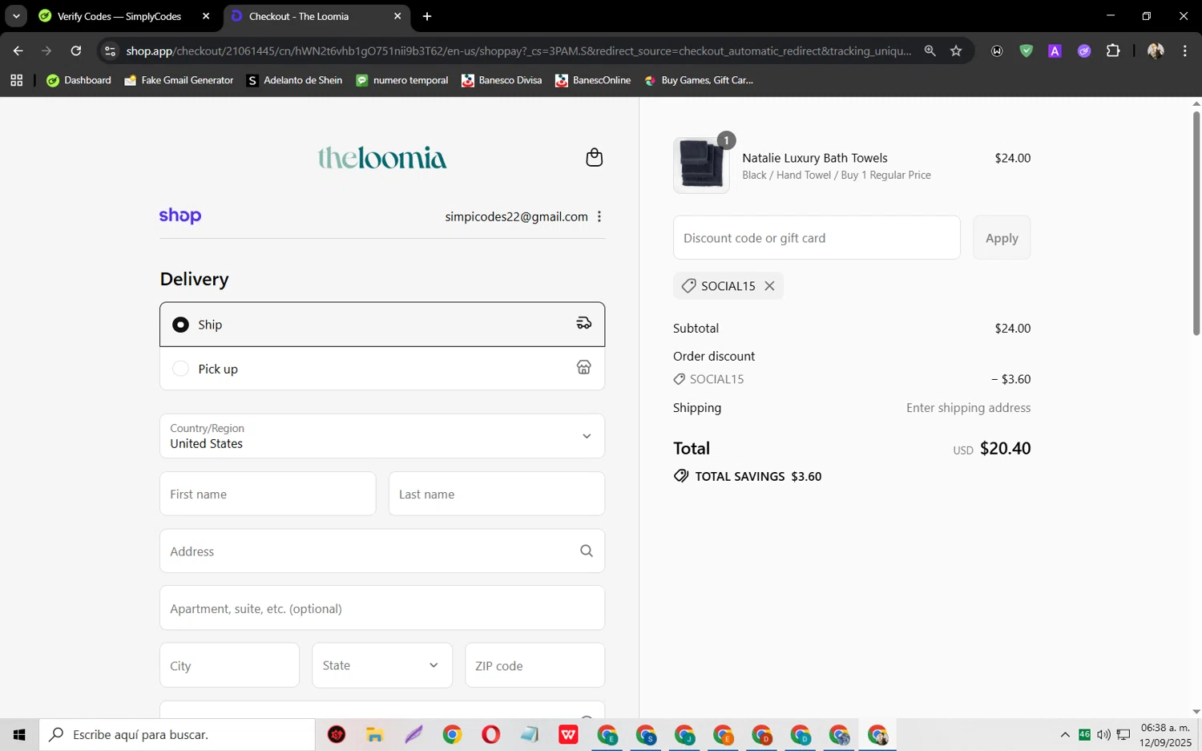Click the volume speaker tray icon

1103,734
